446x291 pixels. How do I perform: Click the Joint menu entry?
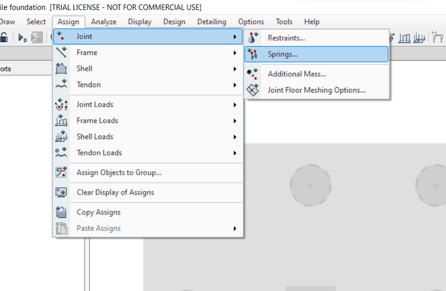(x=148, y=36)
